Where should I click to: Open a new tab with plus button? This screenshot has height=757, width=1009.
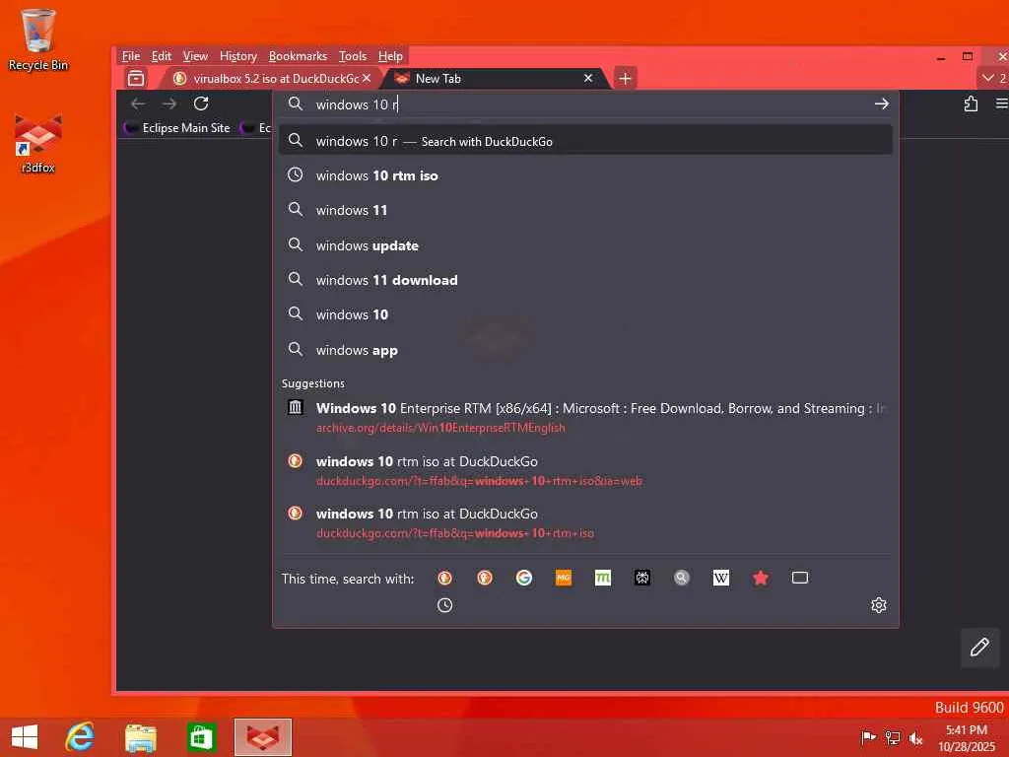625,79
